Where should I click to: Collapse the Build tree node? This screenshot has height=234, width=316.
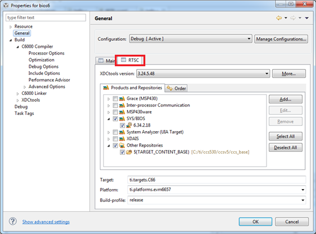[x=11, y=40]
